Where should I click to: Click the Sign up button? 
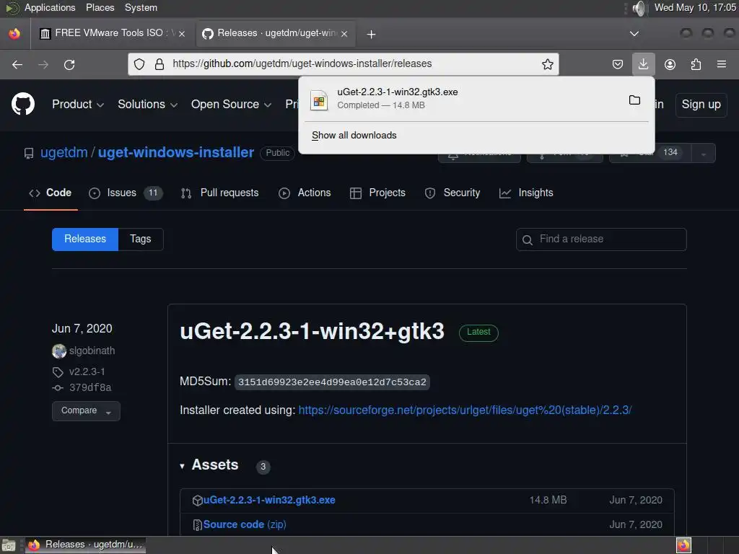[701, 104]
